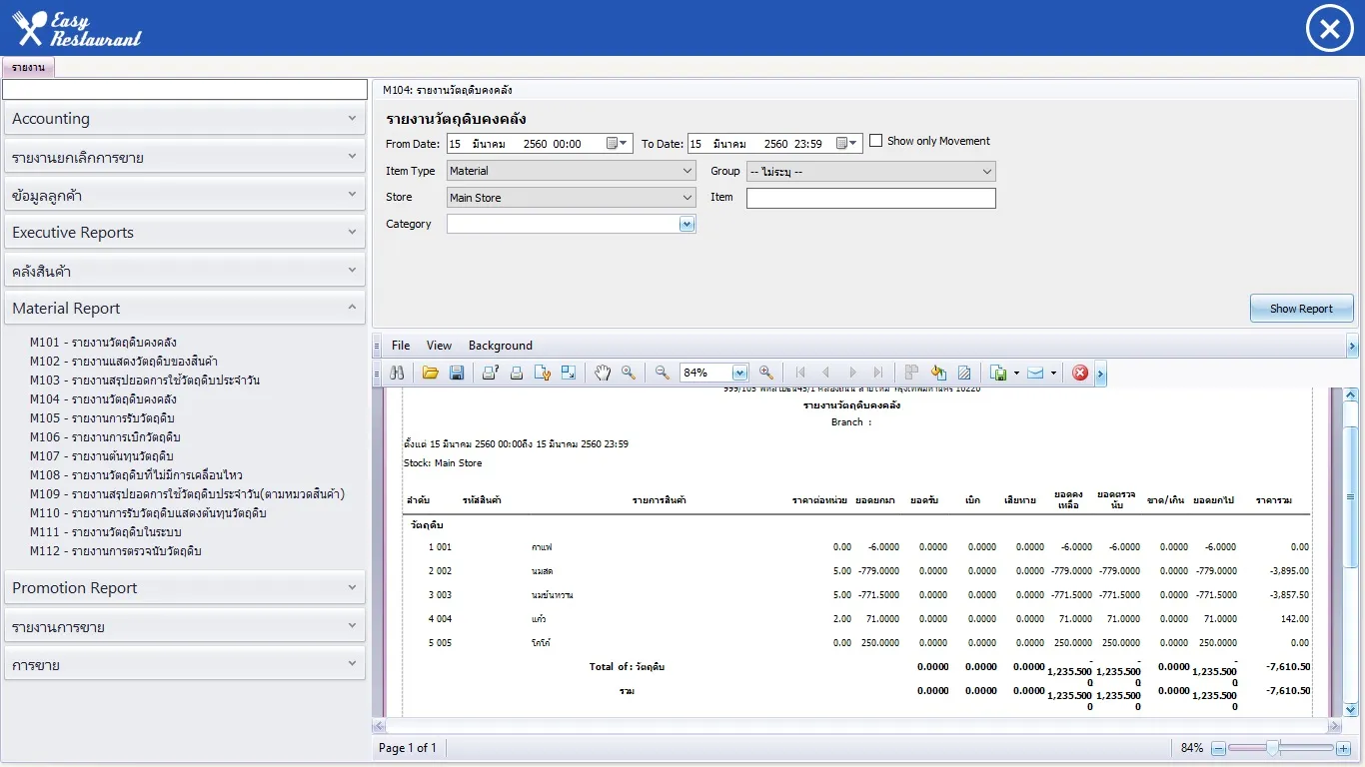Screen dimensions: 1365x767
Task: Adjust the zoom slider handle in status bar
Action: click(1272, 747)
